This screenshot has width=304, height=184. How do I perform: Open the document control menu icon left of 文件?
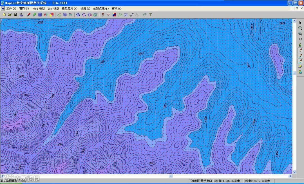(x=3, y=8)
